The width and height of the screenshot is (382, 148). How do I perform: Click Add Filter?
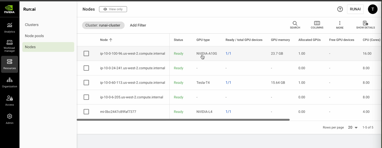[138, 25]
